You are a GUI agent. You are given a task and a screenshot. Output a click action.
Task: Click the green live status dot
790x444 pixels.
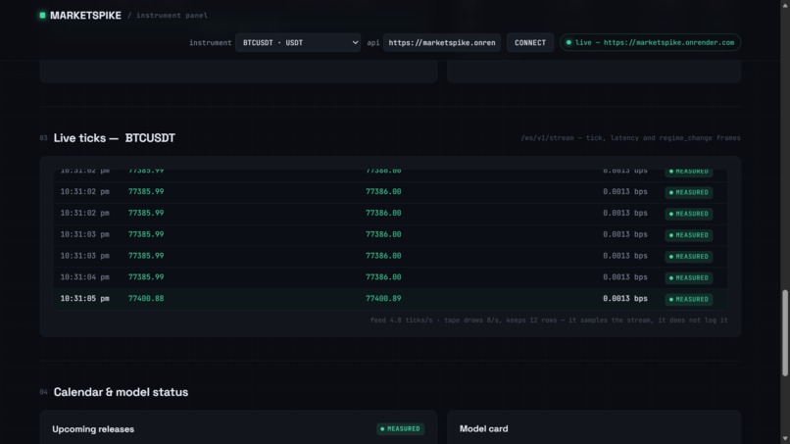click(568, 42)
